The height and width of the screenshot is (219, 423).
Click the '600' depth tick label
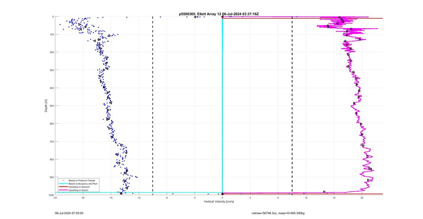point(51,124)
